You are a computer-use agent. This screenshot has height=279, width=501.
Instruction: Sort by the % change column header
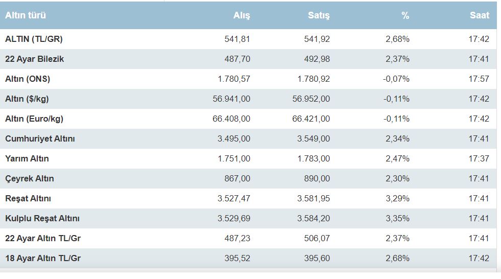[x=405, y=15]
